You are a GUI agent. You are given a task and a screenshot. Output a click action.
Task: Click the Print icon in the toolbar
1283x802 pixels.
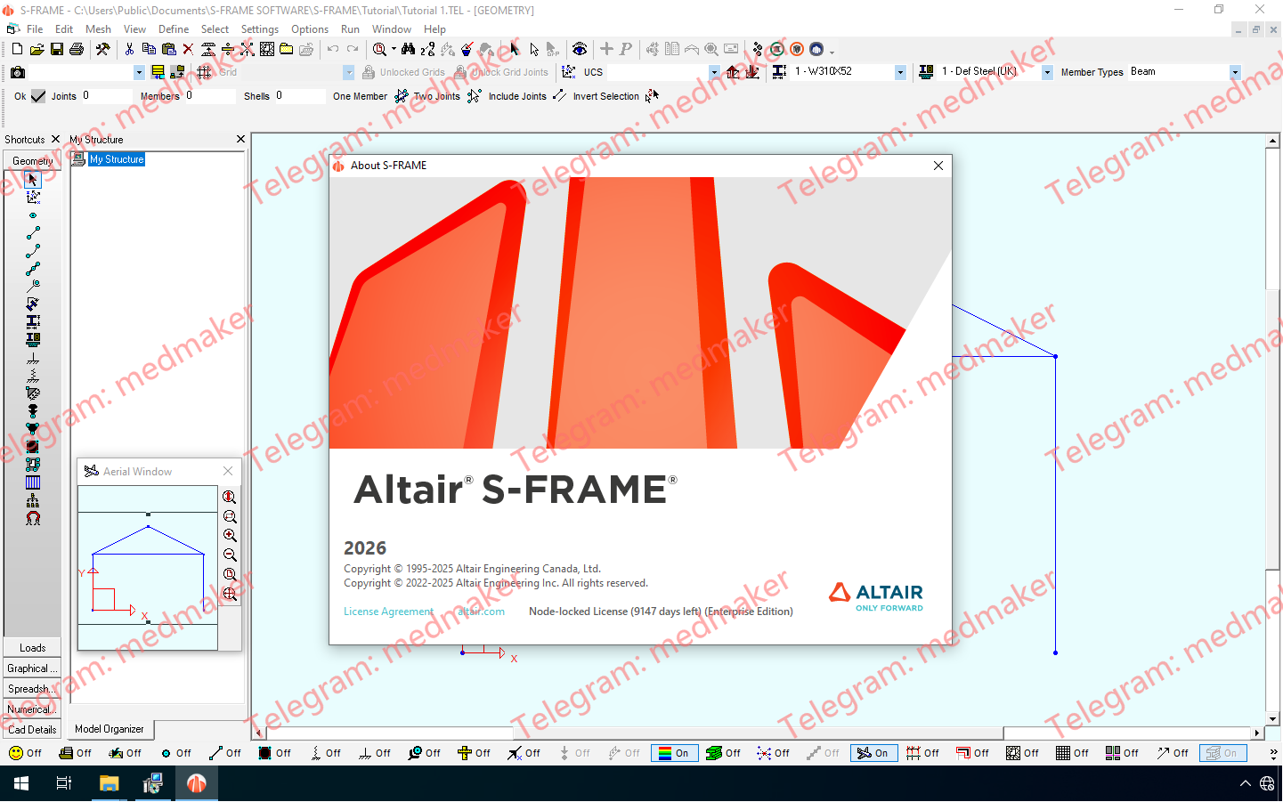pos(76,49)
